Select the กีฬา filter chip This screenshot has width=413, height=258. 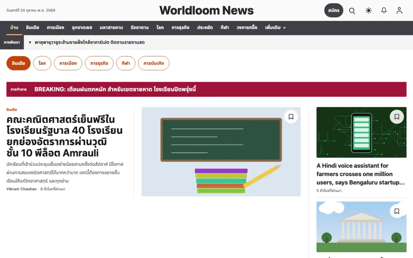click(x=126, y=63)
